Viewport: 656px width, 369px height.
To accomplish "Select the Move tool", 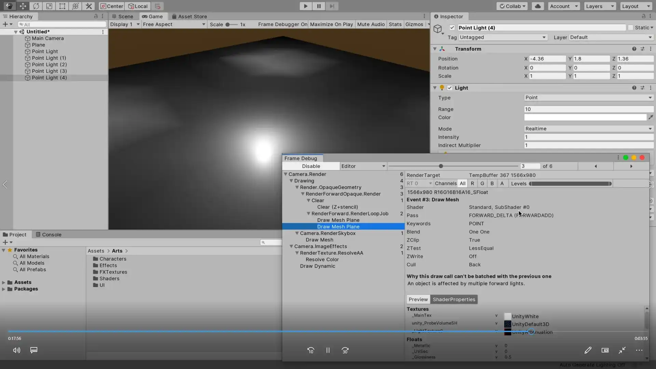I will [x=23, y=6].
